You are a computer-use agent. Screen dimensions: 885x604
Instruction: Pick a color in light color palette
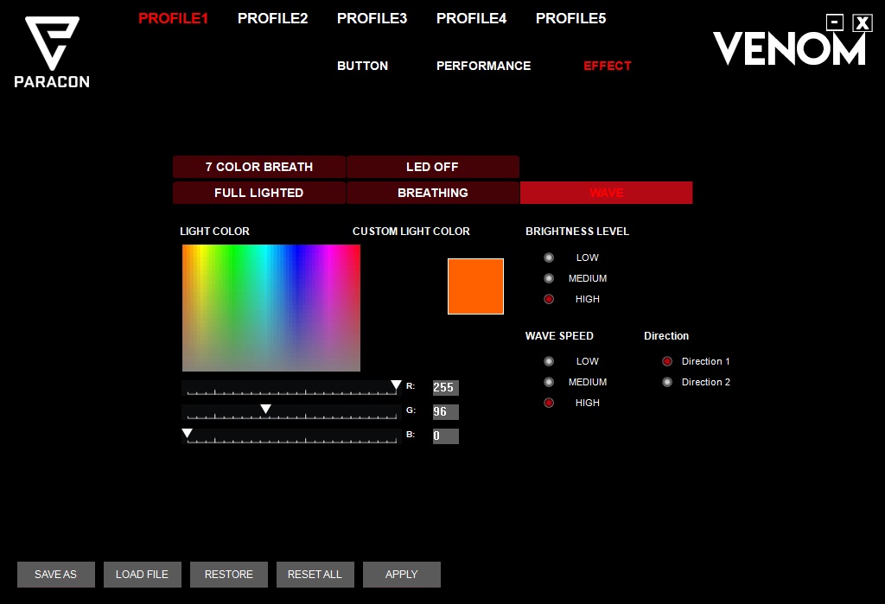click(271, 308)
